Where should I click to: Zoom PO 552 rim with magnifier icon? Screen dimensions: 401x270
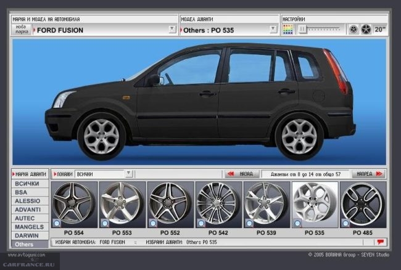tap(153, 223)
